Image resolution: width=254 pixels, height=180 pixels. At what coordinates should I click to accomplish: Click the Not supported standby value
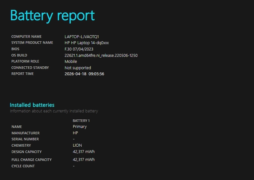tap(78, 68)
